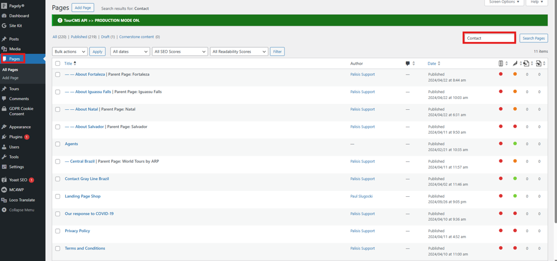The width and height of the screenshot is (557, 261).
Task: Open Our response to COVID-19 page
Action: (89, 213)
